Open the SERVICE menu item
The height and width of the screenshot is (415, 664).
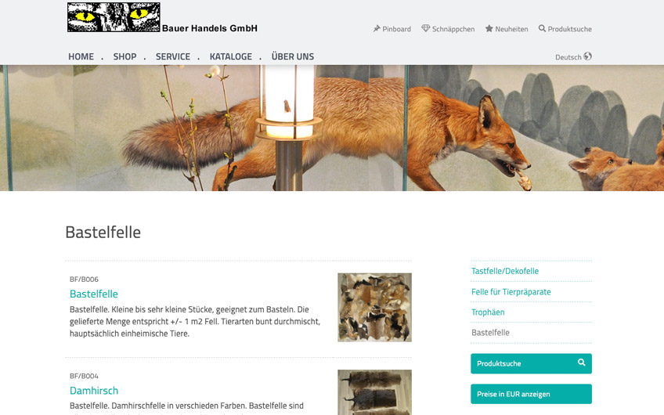[x=173, y=56]
